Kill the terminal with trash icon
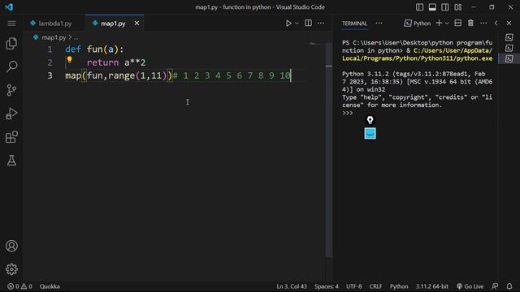The height and width of the screenshot is (292, 520). click(470, 24)
